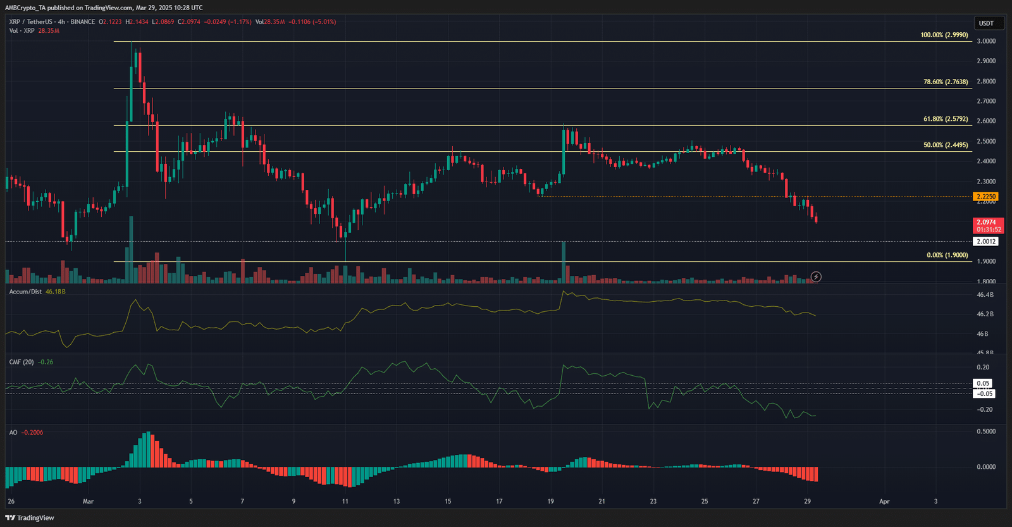Click the AO indicator legend label
The height and width of the screenshot is (527, 1012).
point(13,432)
